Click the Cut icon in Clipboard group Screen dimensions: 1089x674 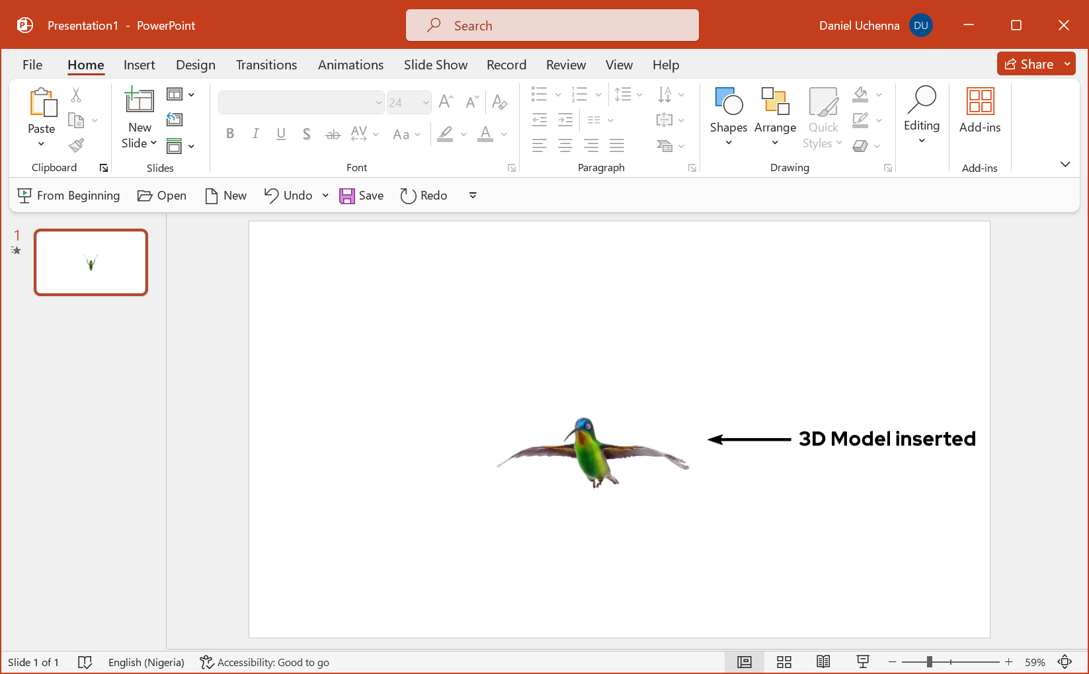click(x=75, y=96)
